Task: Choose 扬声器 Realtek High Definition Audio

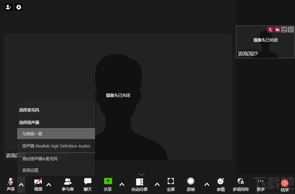Action: [56, 146]
